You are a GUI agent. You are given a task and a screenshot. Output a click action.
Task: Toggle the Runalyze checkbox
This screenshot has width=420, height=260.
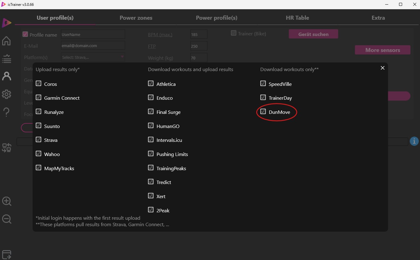click(x=39, y=111)
